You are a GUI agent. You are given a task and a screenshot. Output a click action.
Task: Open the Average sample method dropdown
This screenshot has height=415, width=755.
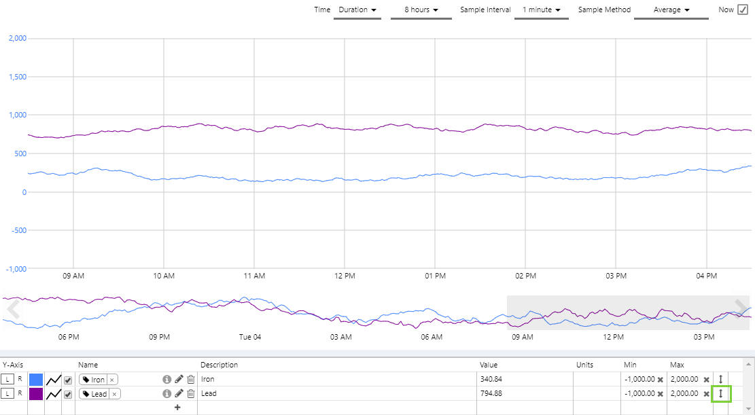point(671,10)
